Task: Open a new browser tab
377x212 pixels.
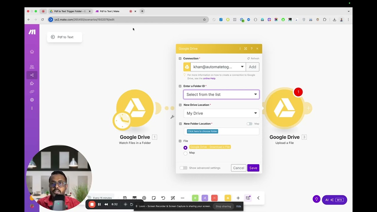Action: (x=142, y=11)
